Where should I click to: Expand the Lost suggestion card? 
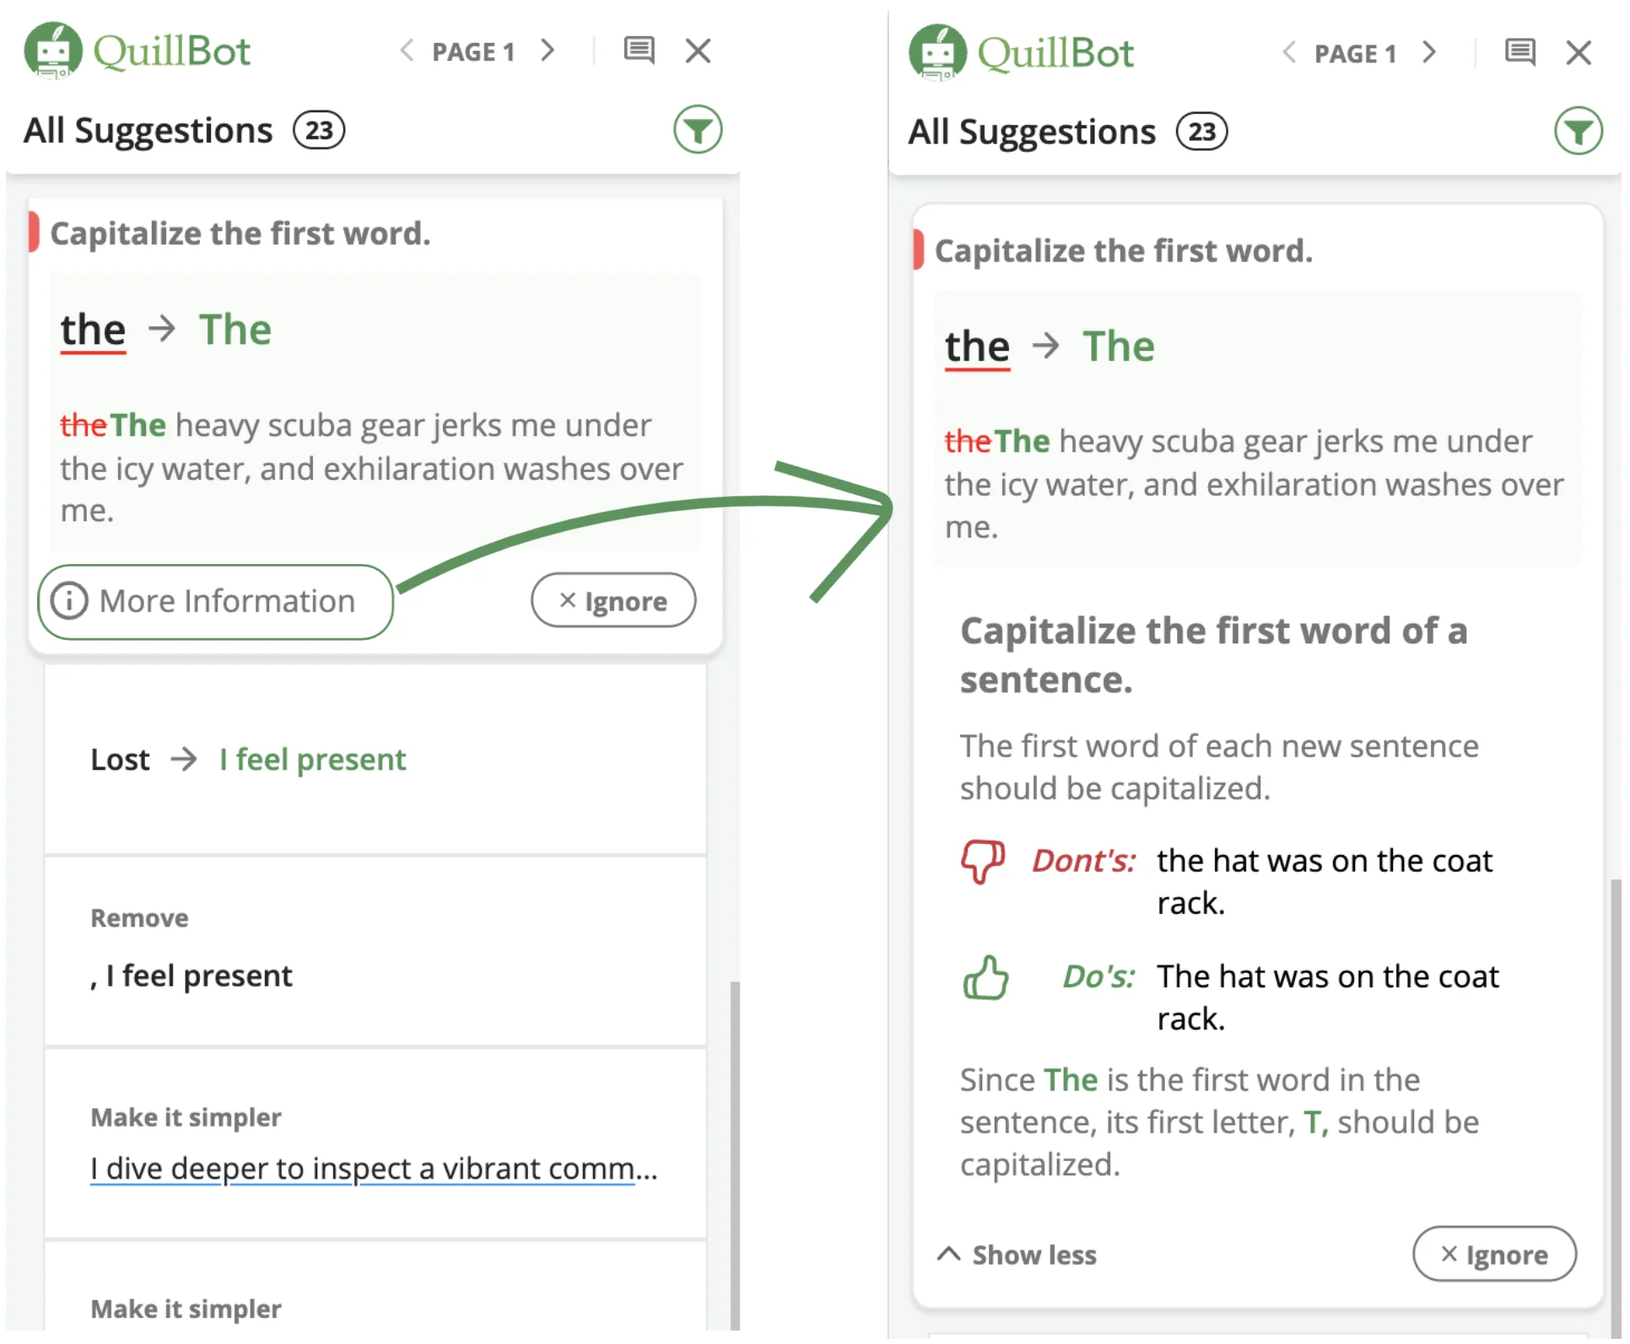coord(375,759)
